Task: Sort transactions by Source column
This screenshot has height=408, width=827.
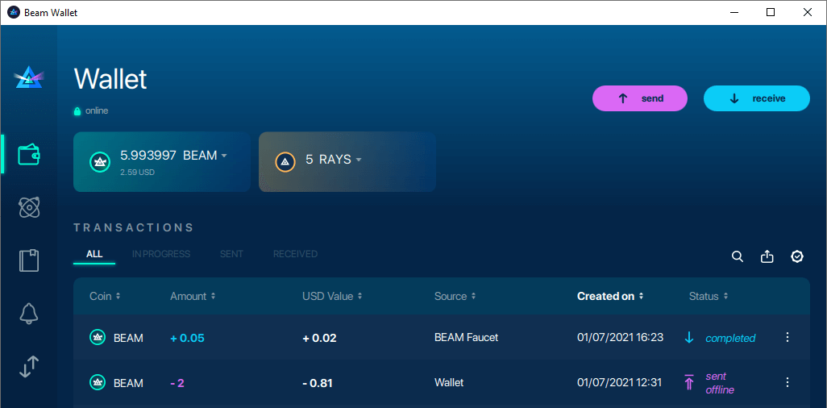Action: (455, 296)
